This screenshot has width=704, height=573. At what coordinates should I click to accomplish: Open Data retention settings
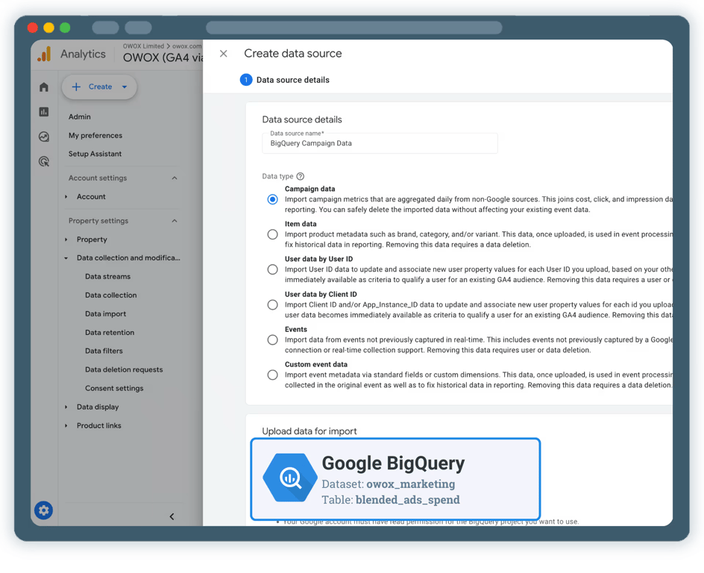click(110, 333)
